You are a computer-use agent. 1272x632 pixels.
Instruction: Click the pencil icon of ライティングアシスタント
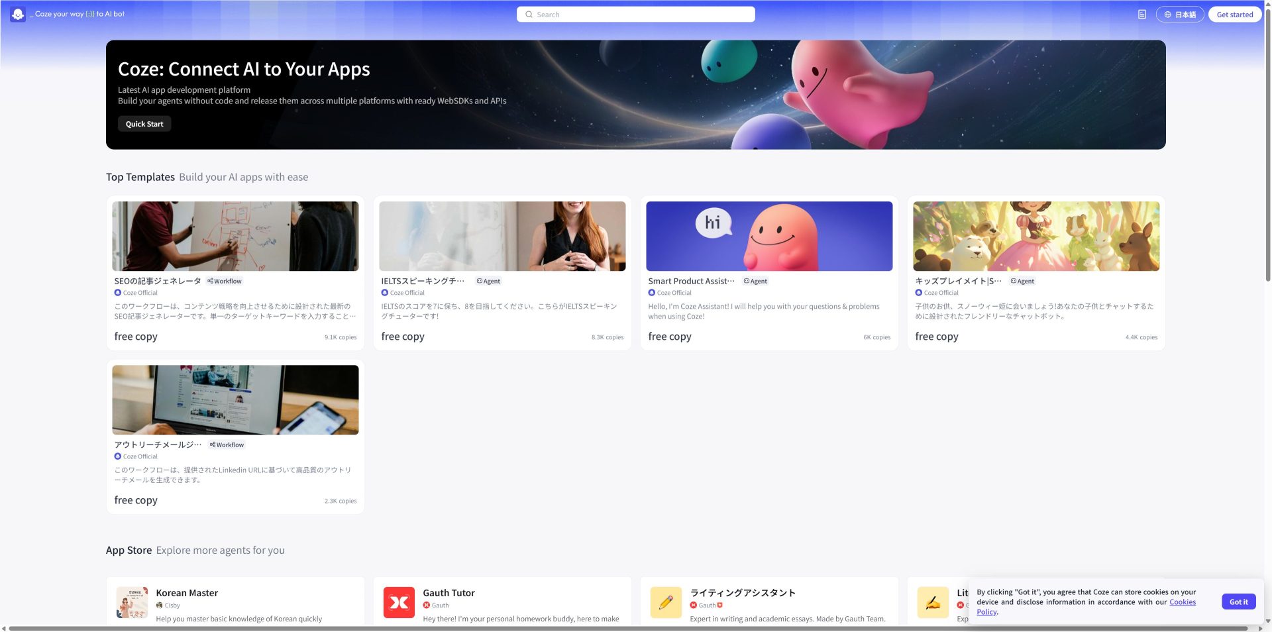pyautogui.click(x=666, y=602)
